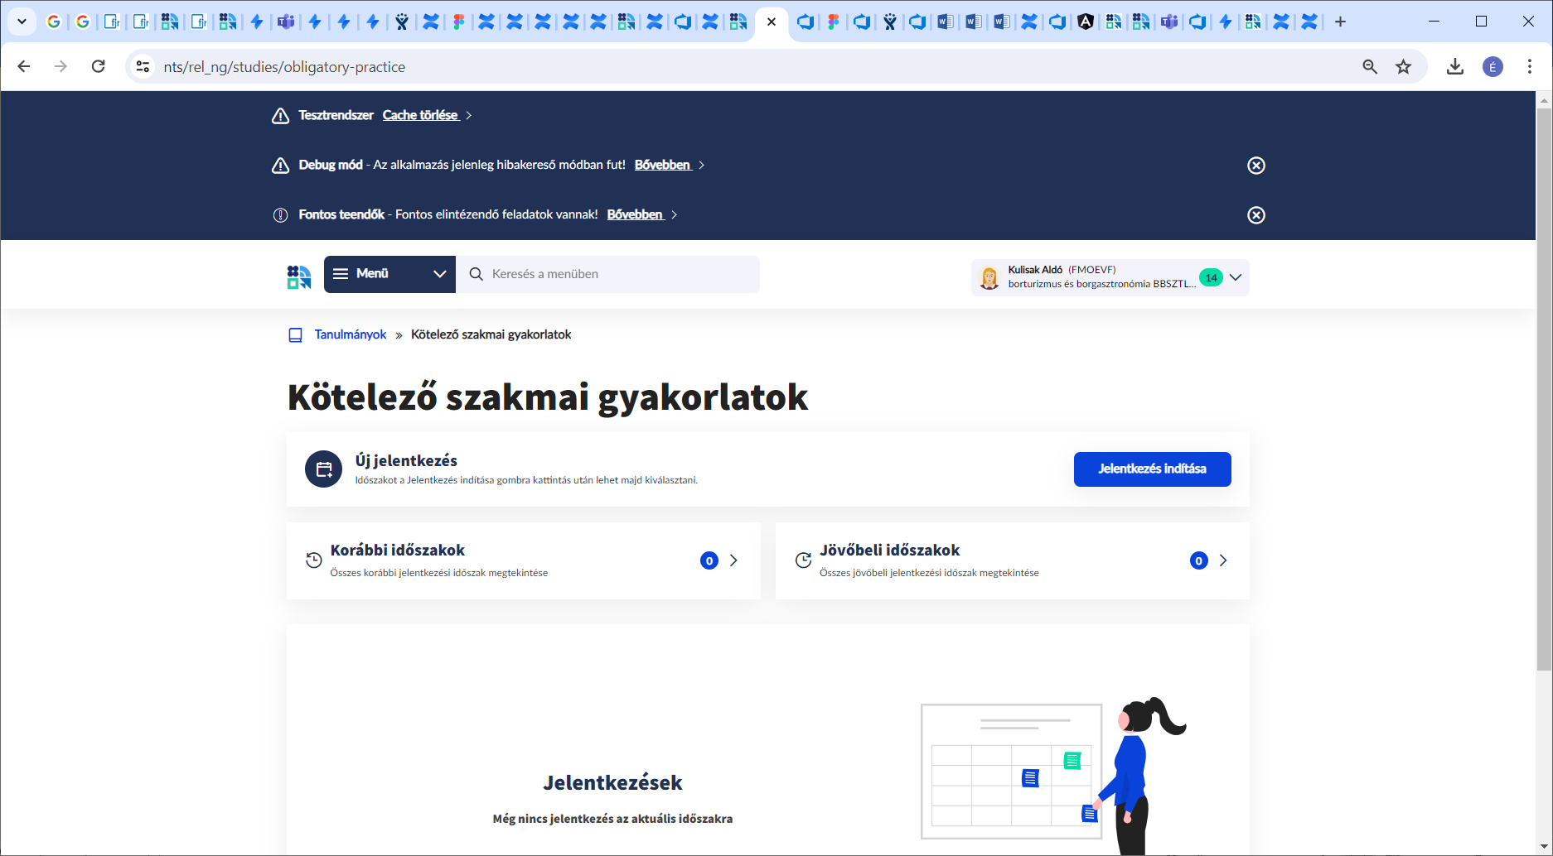Open Jövőbeli időszakok card
This screenshot has width=1553, height=856.
tap(1012, 560)
